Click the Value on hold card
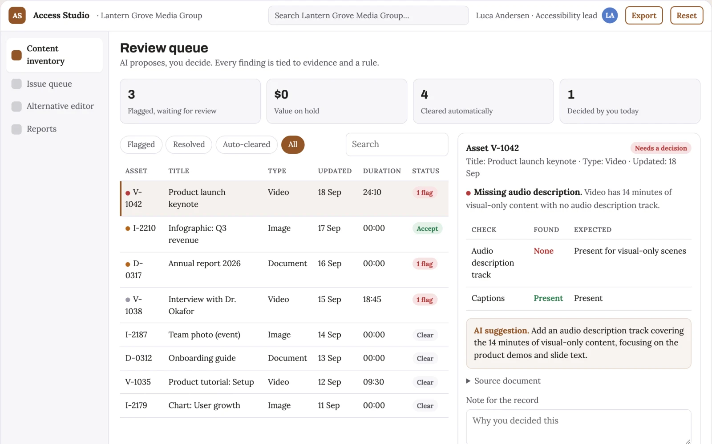Viewport: 712px width, 444px height. pos(337,101)
